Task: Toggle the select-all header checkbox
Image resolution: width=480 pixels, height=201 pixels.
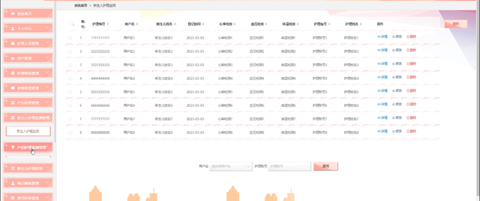Action: pos(72,24)
